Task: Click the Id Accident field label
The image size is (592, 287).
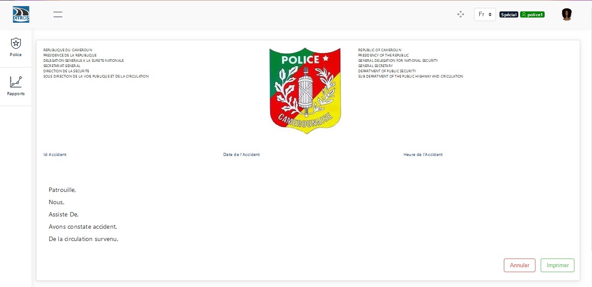Action: 55,155
